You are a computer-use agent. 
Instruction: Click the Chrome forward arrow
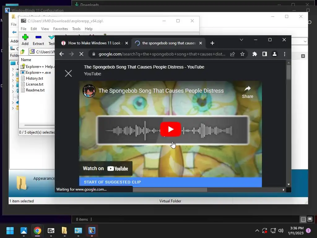point(72,54)
